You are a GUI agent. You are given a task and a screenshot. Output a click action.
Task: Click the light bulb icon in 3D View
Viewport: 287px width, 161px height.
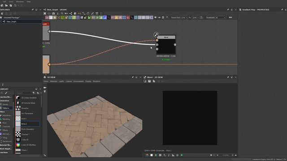click(x=45, y=91)
